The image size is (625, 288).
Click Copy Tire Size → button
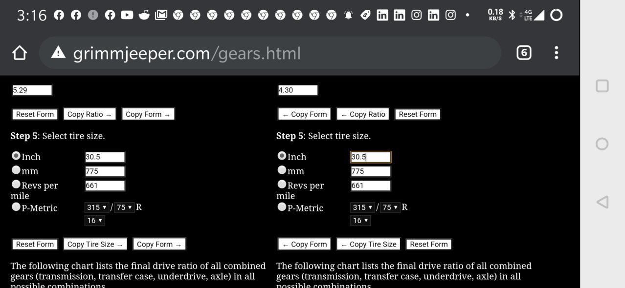[x=95, y=244]
